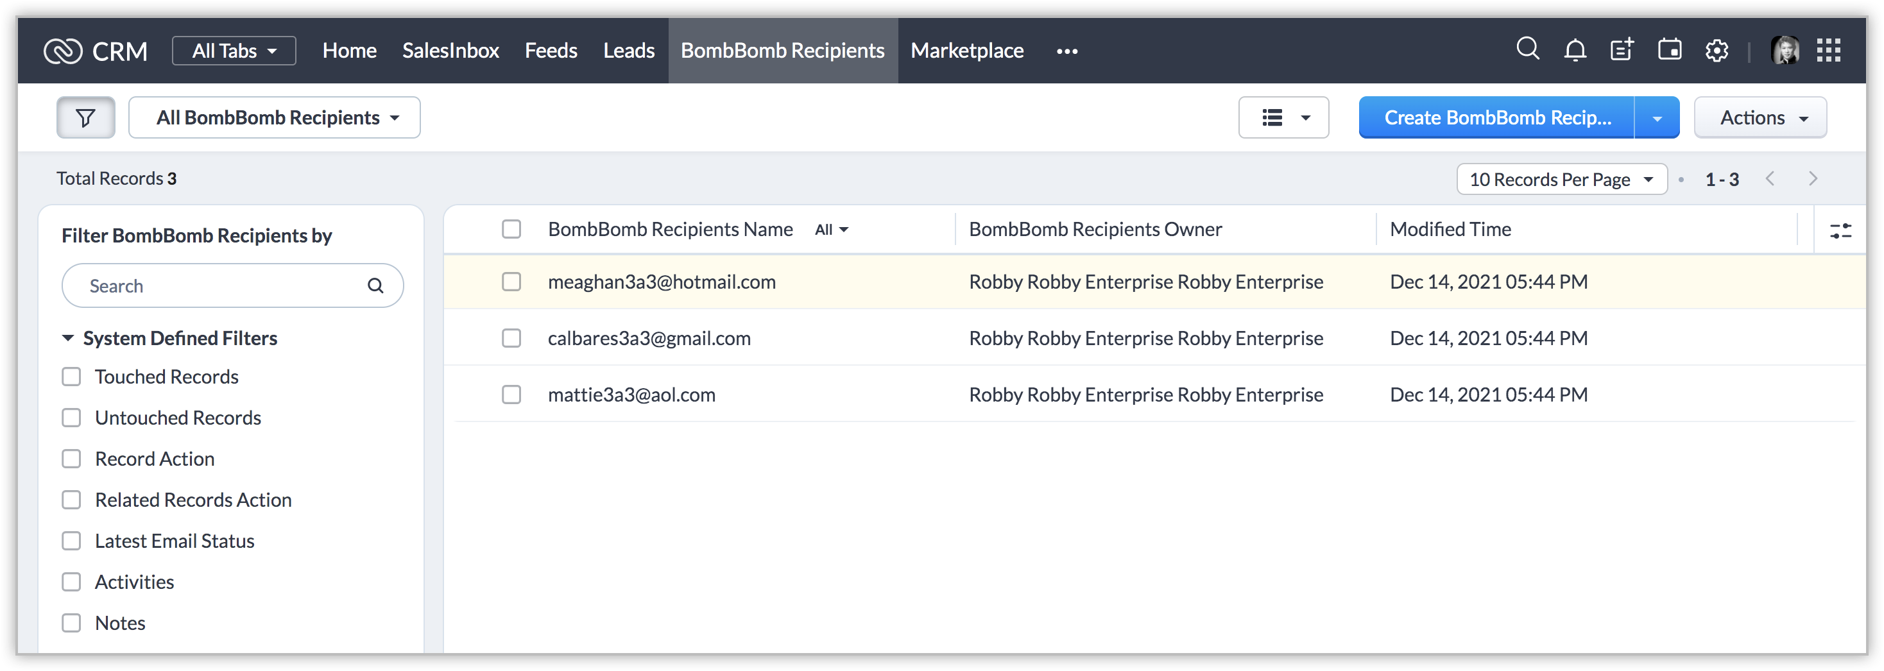Select the mattie3a3@aol.com row checkbox
Image resolution: width=1884 pixels, height=671 pixels.
pyautogui.click(x=511, y=395)
